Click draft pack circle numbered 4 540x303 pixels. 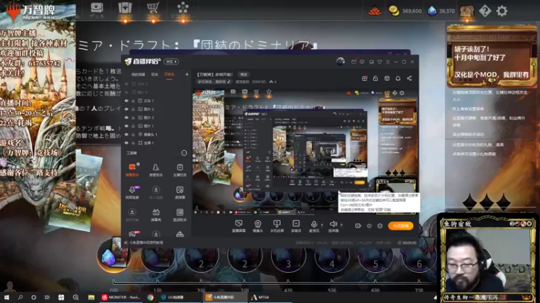pos(331,257)
